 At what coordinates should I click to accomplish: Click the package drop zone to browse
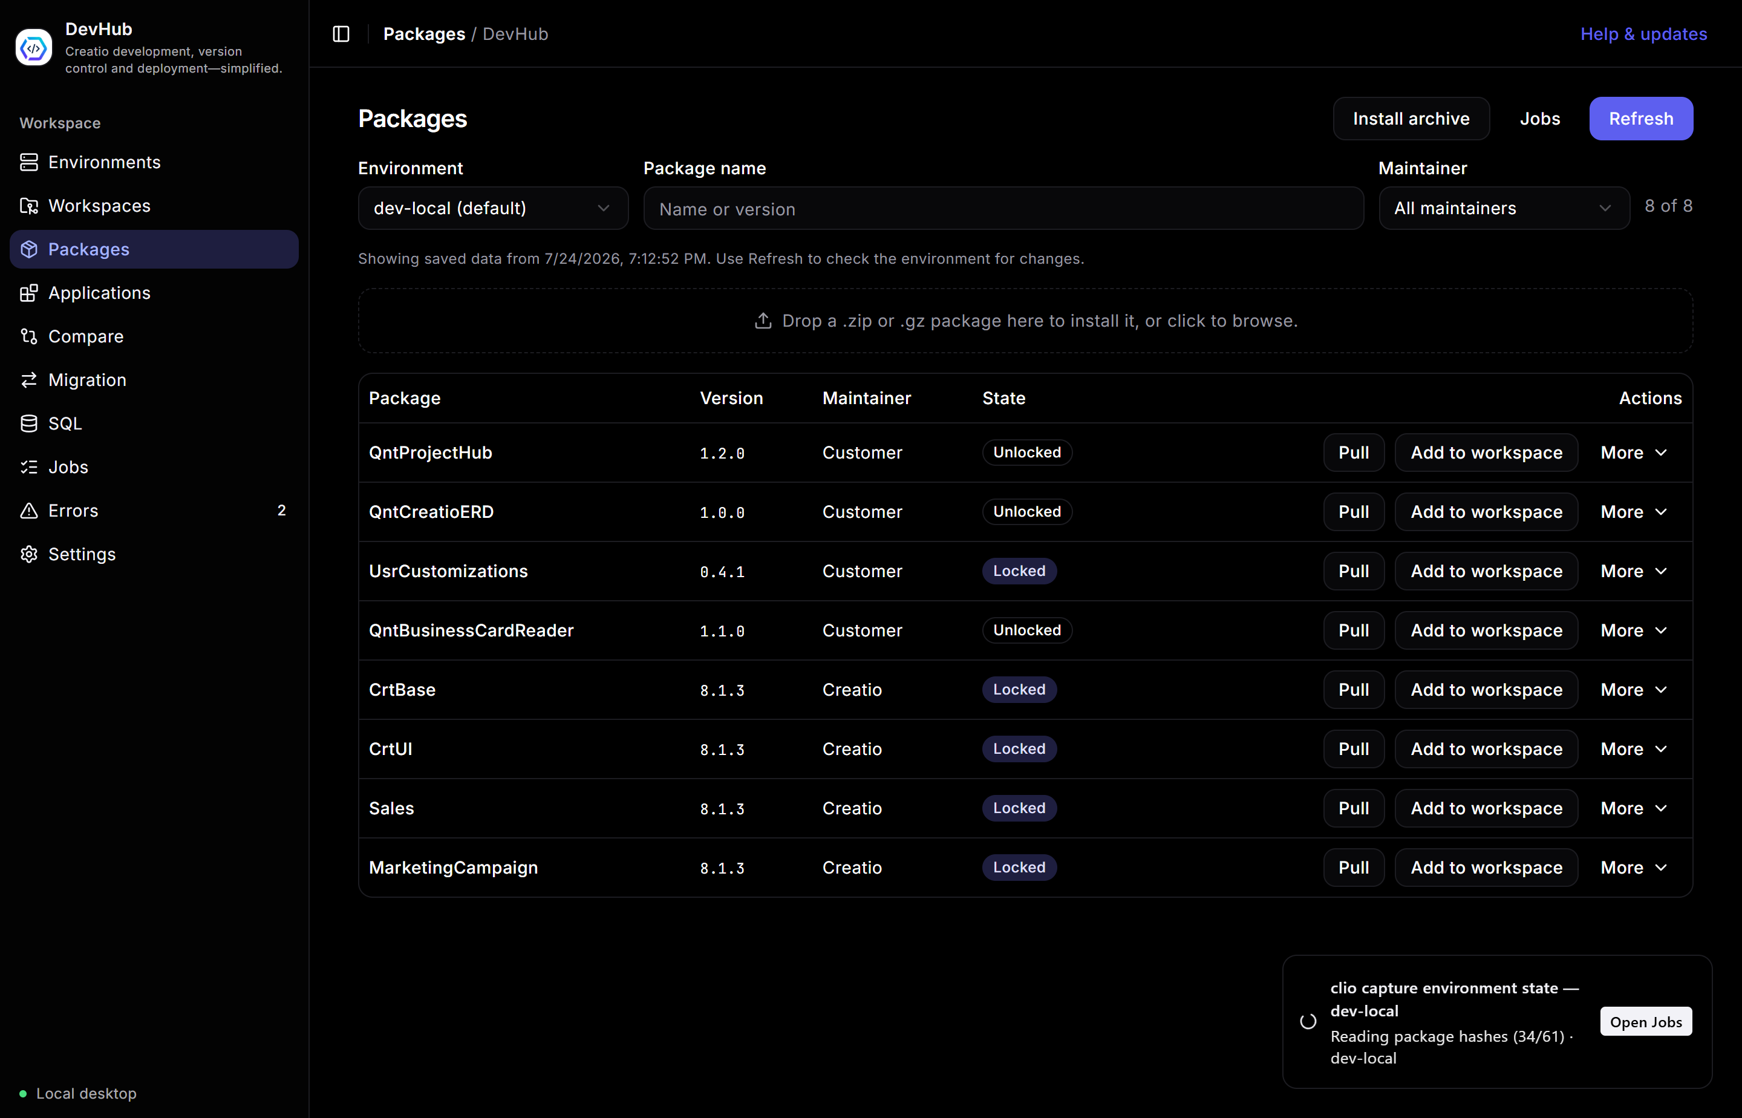1026,321
